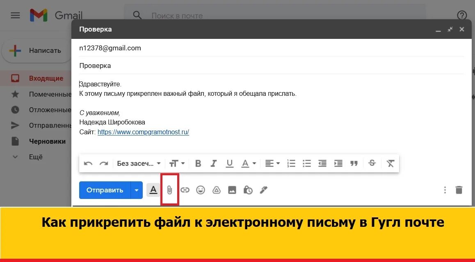Toggle strikethrough formatting
Viewport: 475px width, 262px height.
pyautogui.click(x=372, y=163)
